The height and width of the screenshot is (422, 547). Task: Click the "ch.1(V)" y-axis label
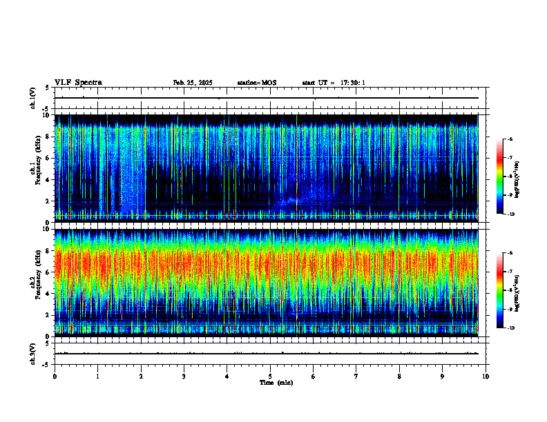point(32,98)
